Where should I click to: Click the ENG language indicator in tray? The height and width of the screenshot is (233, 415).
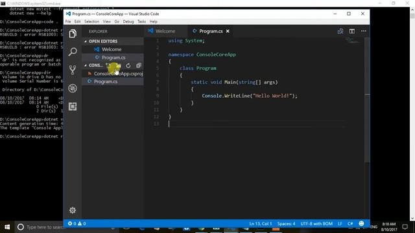(373, 227)
